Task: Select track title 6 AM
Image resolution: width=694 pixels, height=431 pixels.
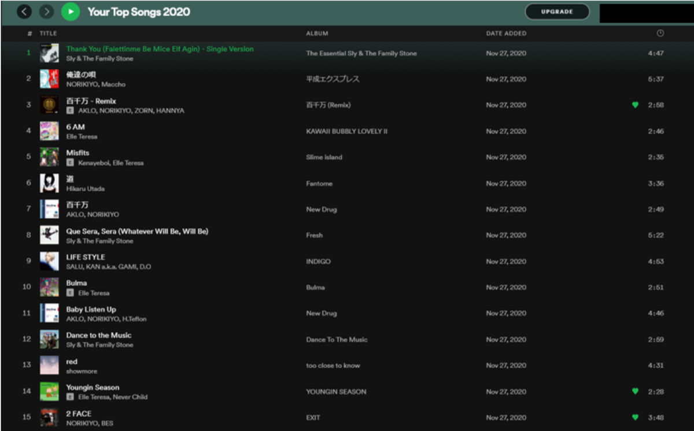Action: 75,127
